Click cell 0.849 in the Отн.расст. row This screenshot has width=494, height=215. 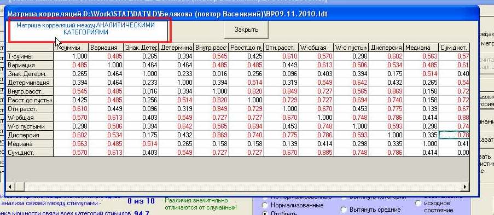[211, 109]
